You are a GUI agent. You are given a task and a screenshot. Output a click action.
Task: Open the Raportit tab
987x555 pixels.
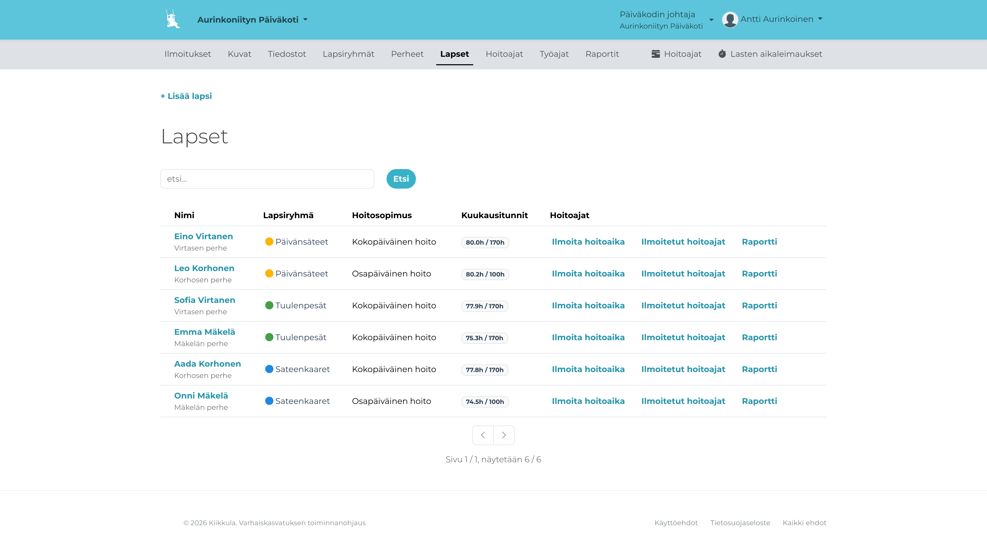(602, 54)
